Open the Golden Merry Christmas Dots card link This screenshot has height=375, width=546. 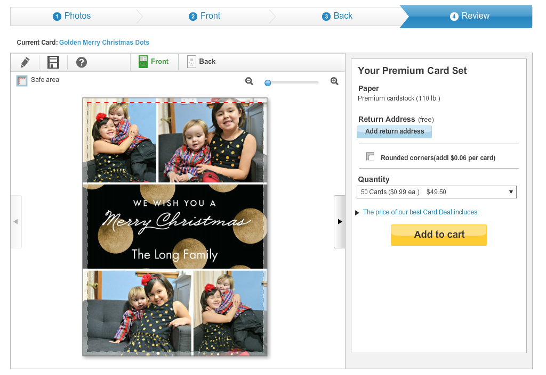pos(104,43)
